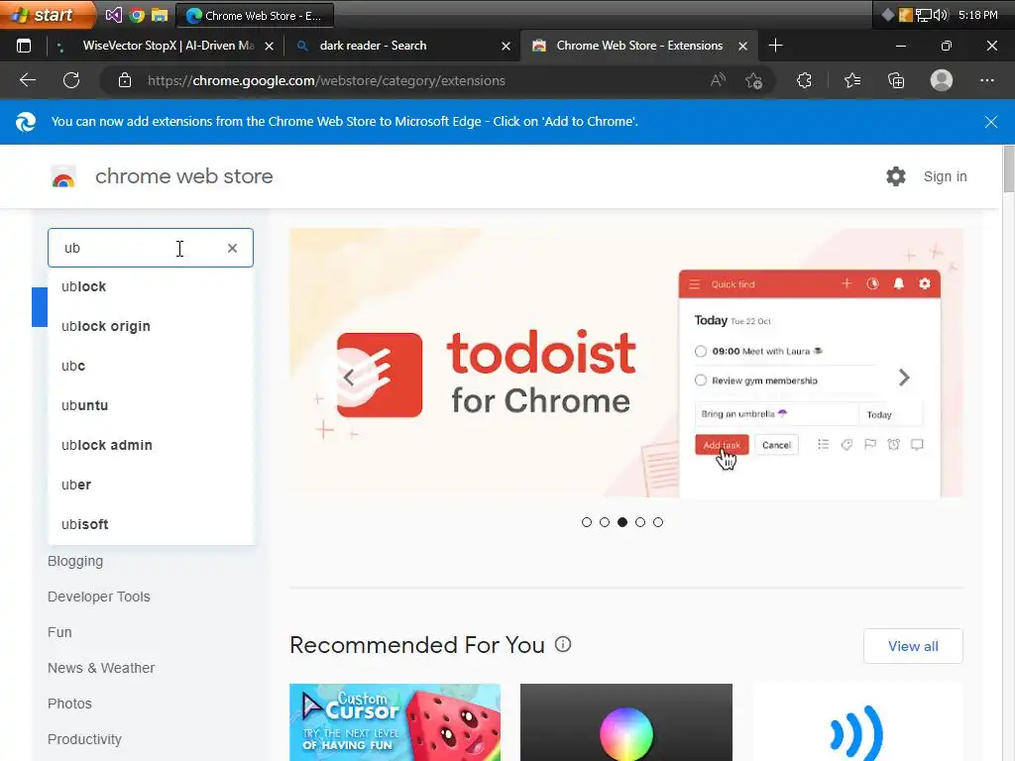Image resolution: width=1015 pixels, height=761 pixels.
Task: Select the fourth carousel dot
Action: tap(640, 522)
